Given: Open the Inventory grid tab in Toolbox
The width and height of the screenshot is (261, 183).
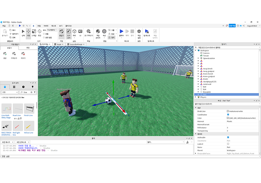Looking at the screenshot, I should [x=14, y=87].
